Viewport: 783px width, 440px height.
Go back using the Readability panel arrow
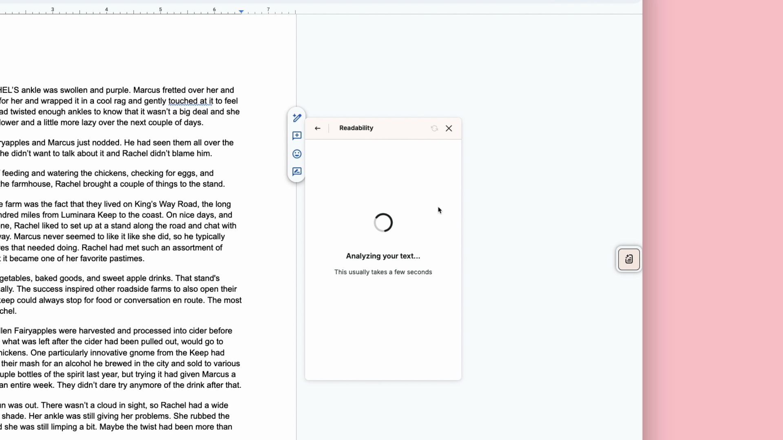[x=318, y=128]
